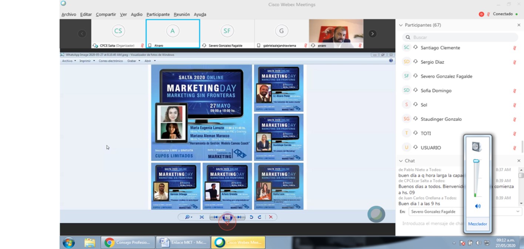Image resolution: width=524 pixels, height=249 pixels.
Task: Select the Severo Gonzalez Fagalde video tile
Action: [x=227, y=34]
